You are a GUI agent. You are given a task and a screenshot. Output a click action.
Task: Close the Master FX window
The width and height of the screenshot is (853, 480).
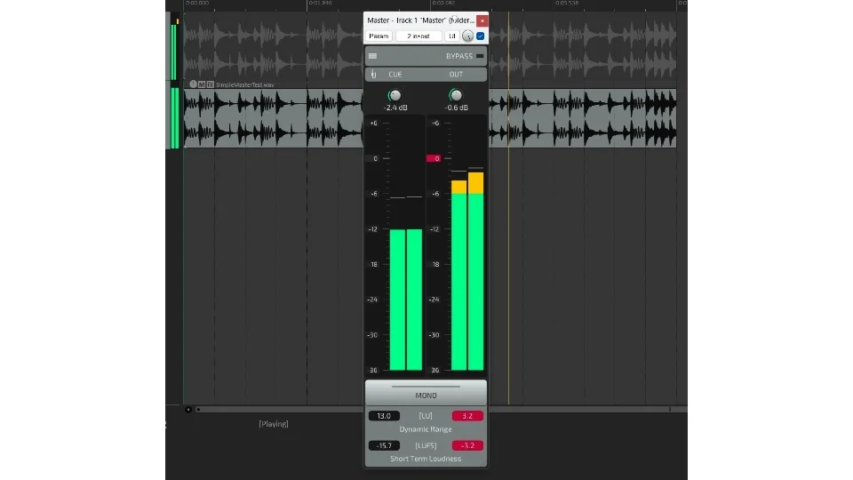(482, 20)
